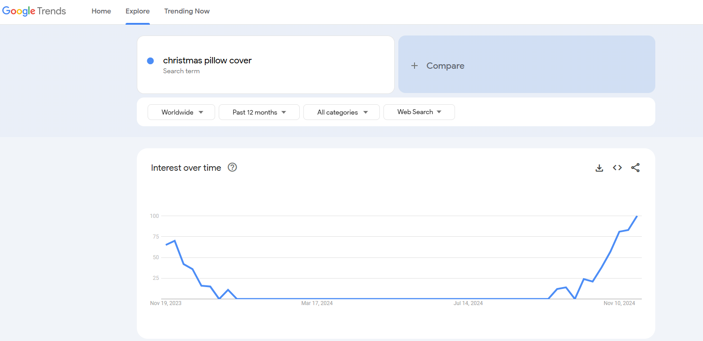The width and height of the screenshot is (703, 341).
Task: Click the 50 value on y-axis
Action: point(156,257)
